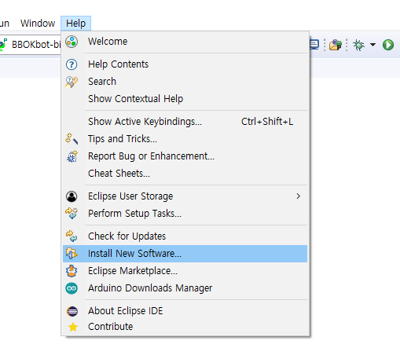Image resolution: width=400 pixels, height=348 pixels.
Task: Open Eclipse User Storage submenu
Action: pyautogui.click(x=185, y=196)
